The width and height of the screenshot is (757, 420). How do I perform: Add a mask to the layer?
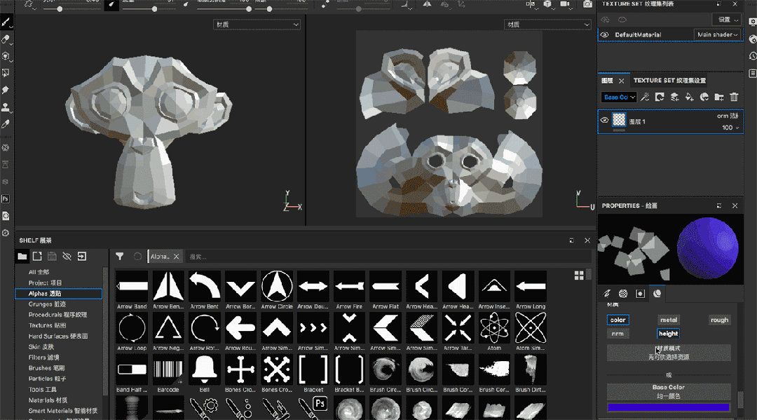click(660, 97)
